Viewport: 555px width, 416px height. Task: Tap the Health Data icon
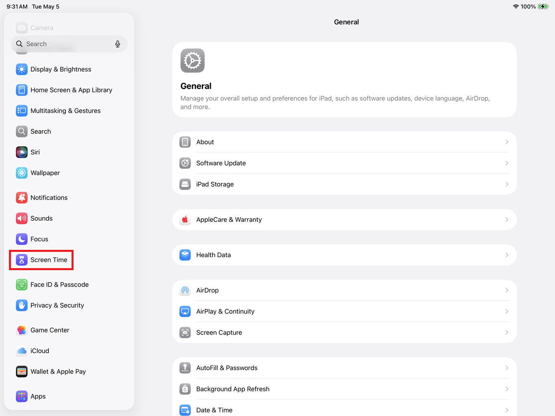coord(185,255)
